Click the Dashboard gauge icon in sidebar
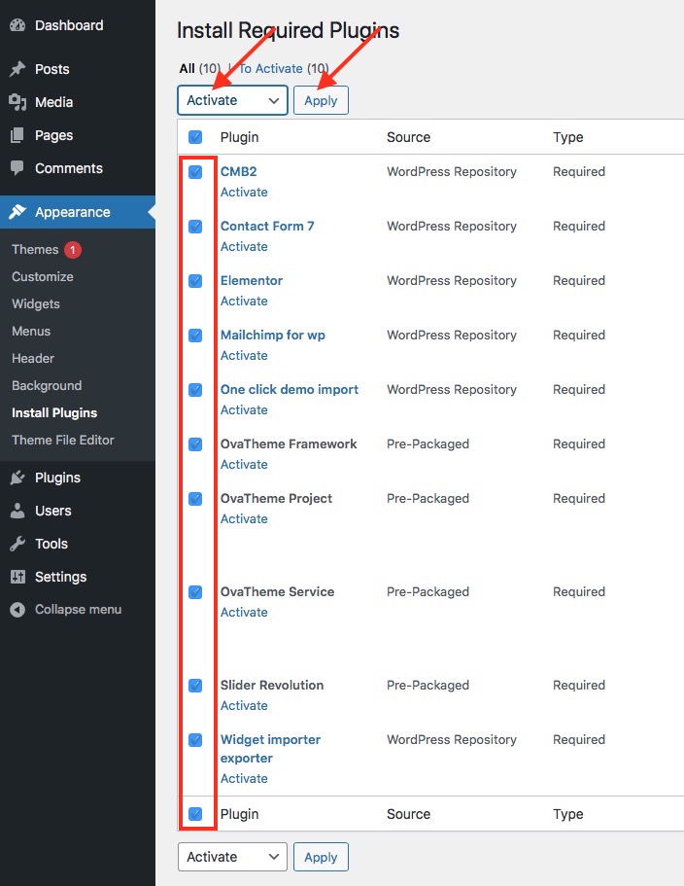Image resolution: width=684 pixels, height=886 pixels. [17, 25]
